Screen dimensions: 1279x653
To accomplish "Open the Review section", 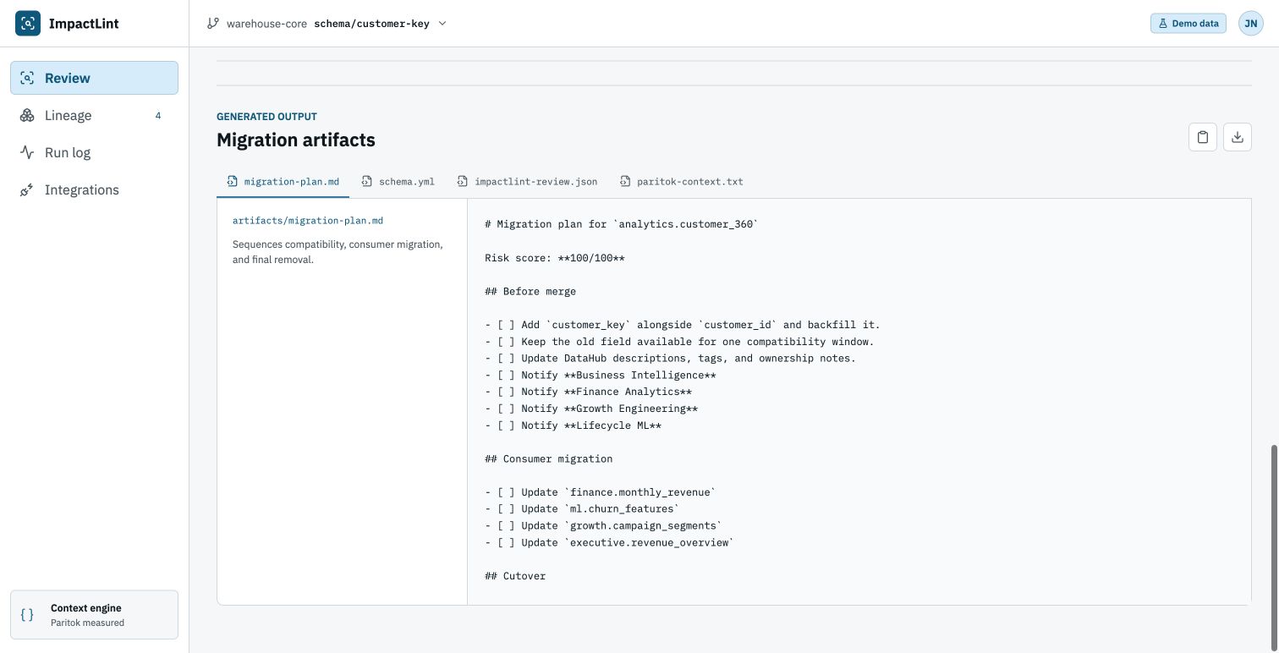I will pos(94,78).
